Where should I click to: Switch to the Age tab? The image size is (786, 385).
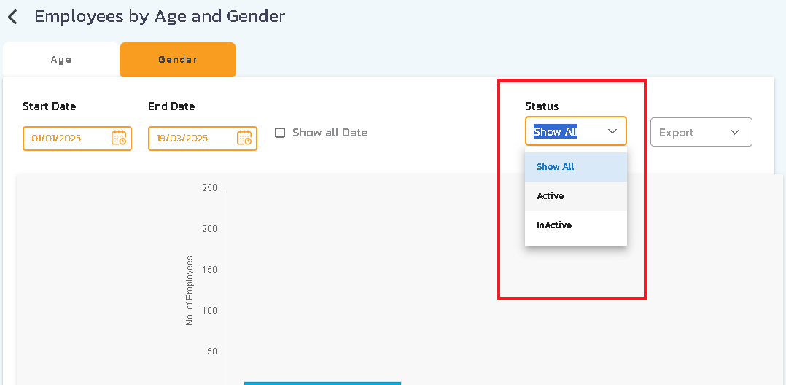point(61,60)
